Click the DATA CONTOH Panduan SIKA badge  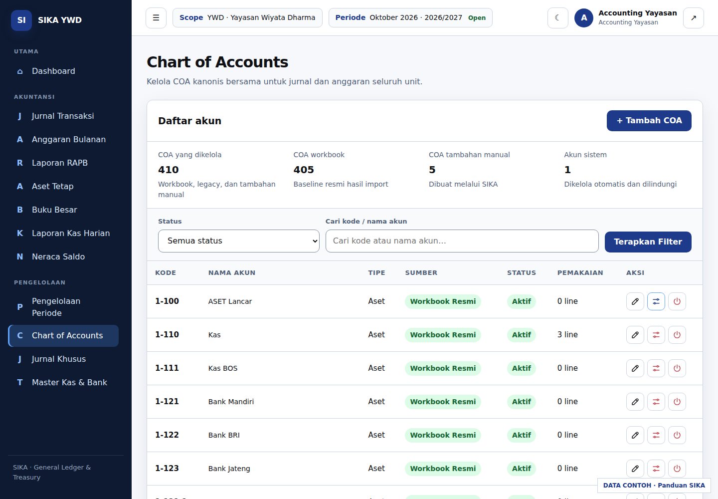pyautogui.click(x=654, y=486)
